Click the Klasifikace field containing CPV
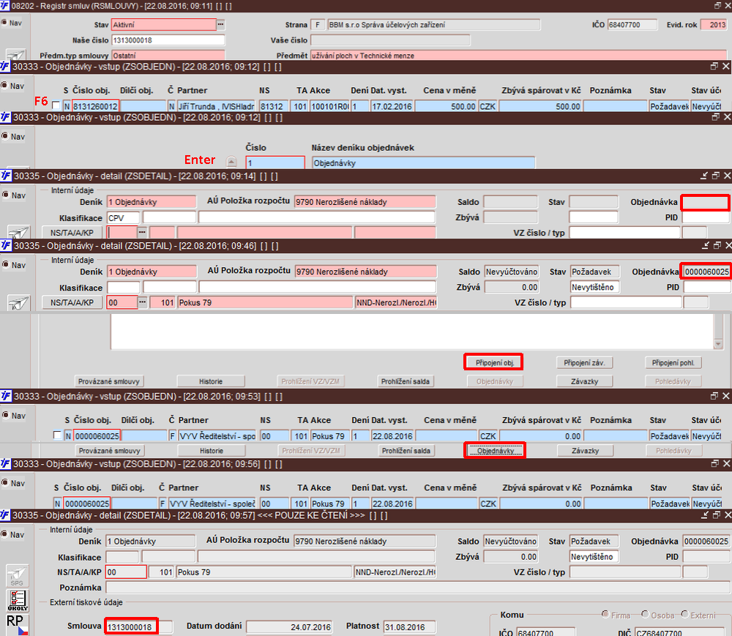732x636 pixels. click(123, 217)
